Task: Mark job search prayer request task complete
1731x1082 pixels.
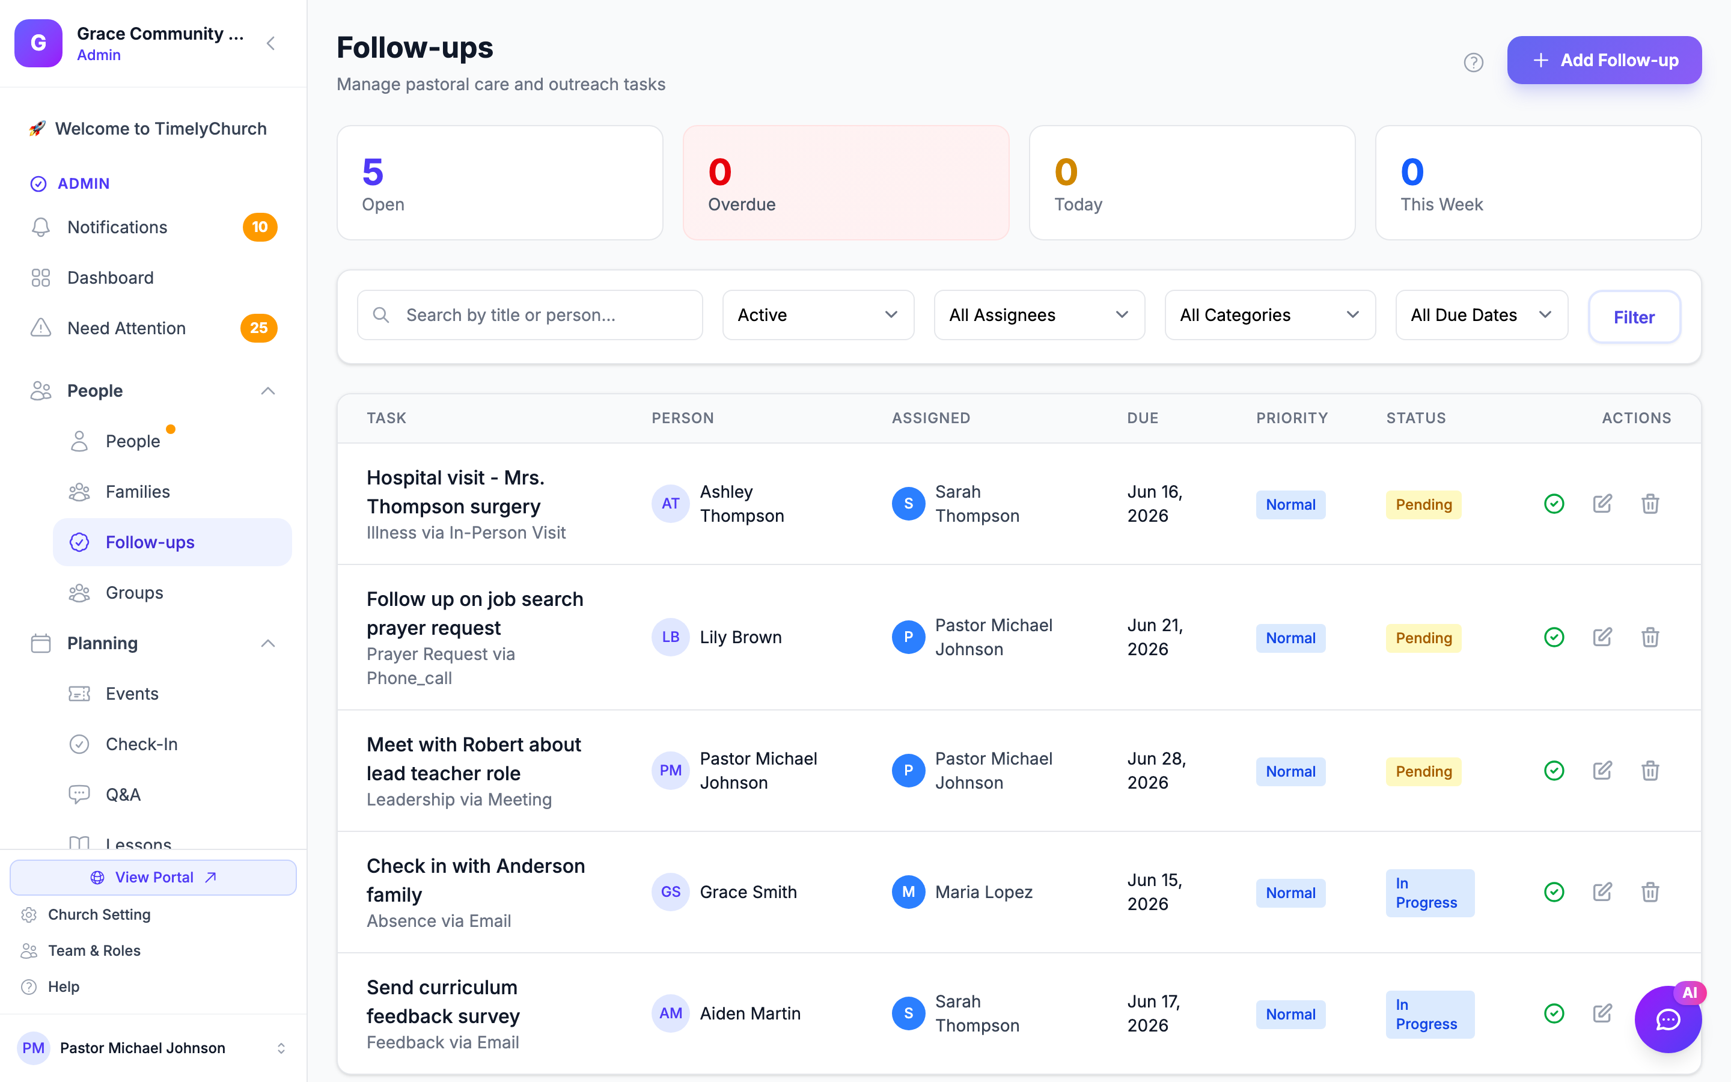Action: [x=1554, y=637]
